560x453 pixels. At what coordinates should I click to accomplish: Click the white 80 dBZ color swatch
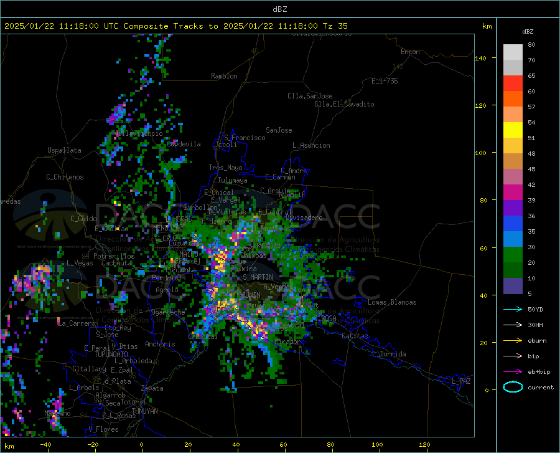tap(513, 52)
